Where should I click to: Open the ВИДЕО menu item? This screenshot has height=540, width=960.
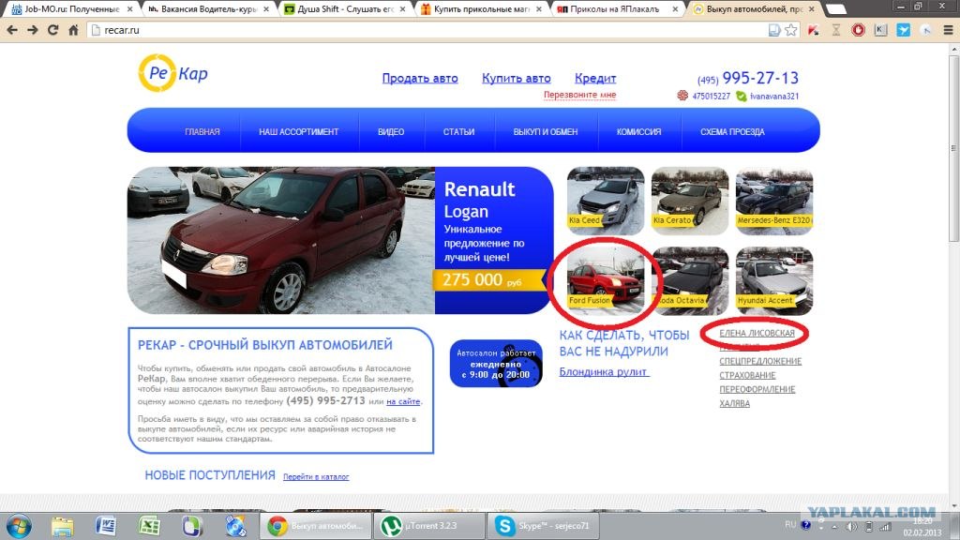(x=391, y=131)
